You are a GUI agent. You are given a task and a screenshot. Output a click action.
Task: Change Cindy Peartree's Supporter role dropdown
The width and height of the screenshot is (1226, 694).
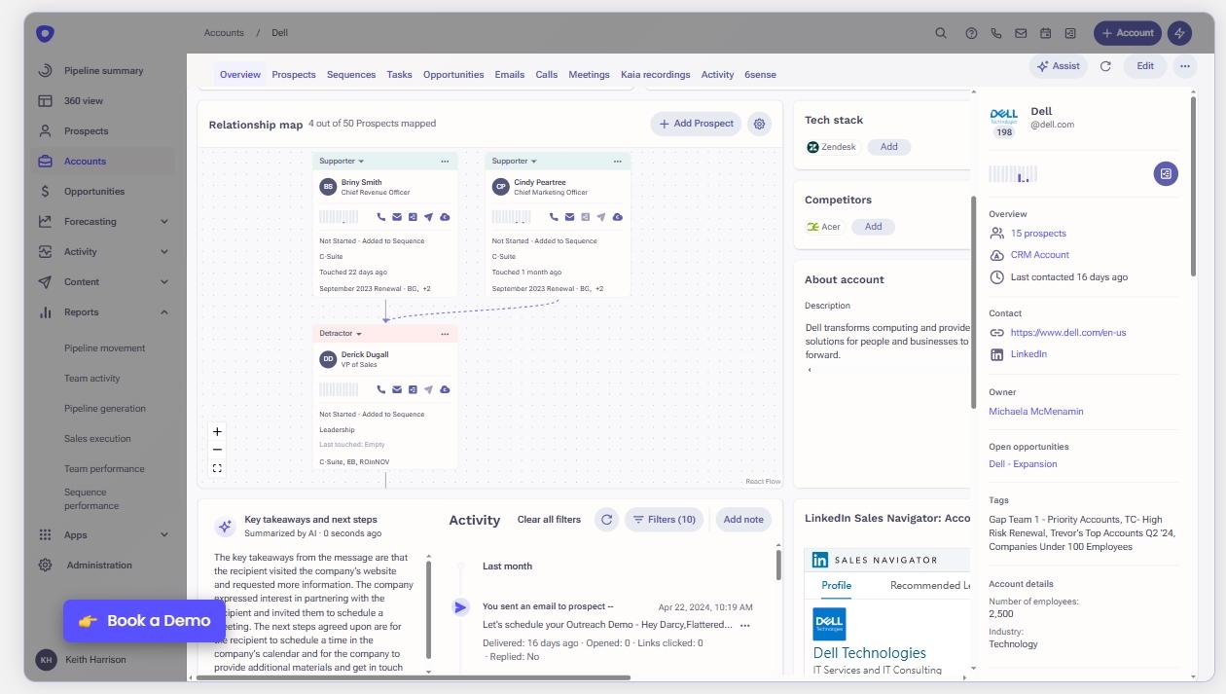(514, 162)
